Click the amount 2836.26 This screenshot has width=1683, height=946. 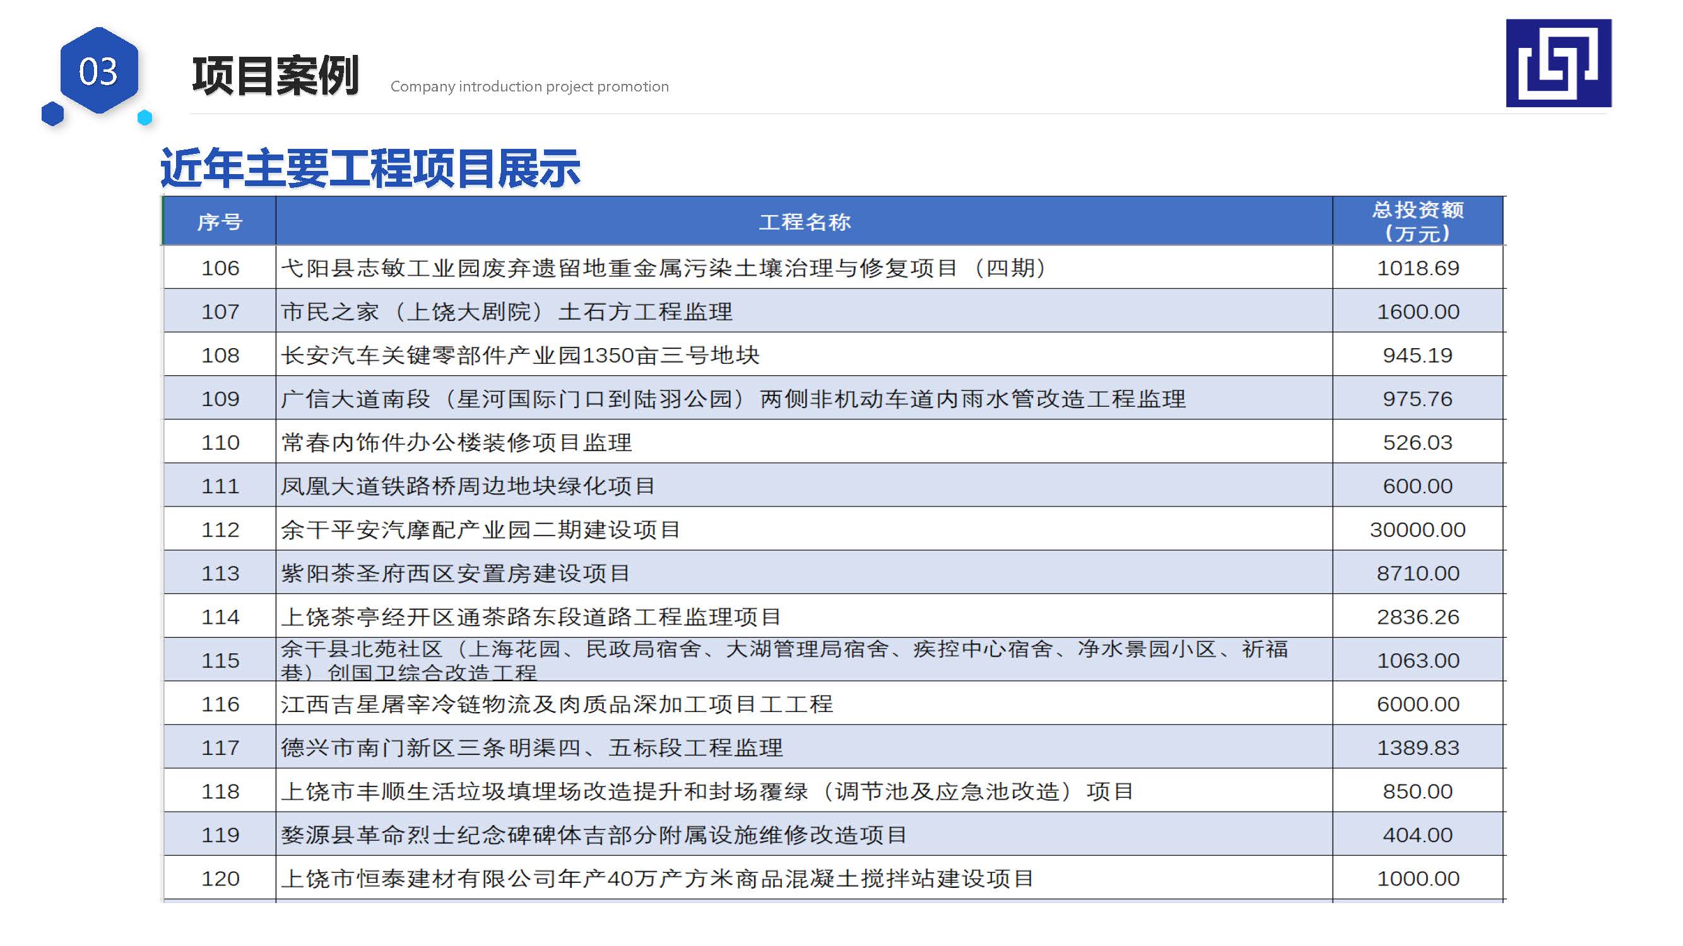(1418, 616)
